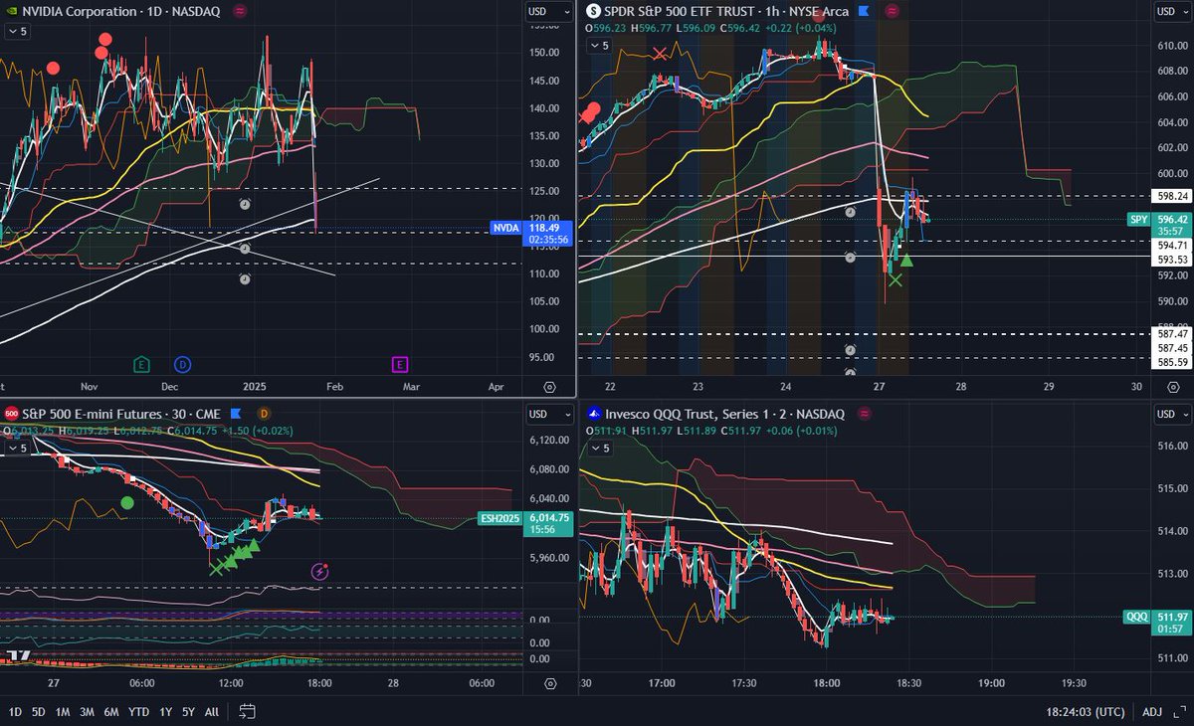The image size is (1194, 726).
Task: Click the green circle signal on E-mini chart
Action: [x=126, y=503]
